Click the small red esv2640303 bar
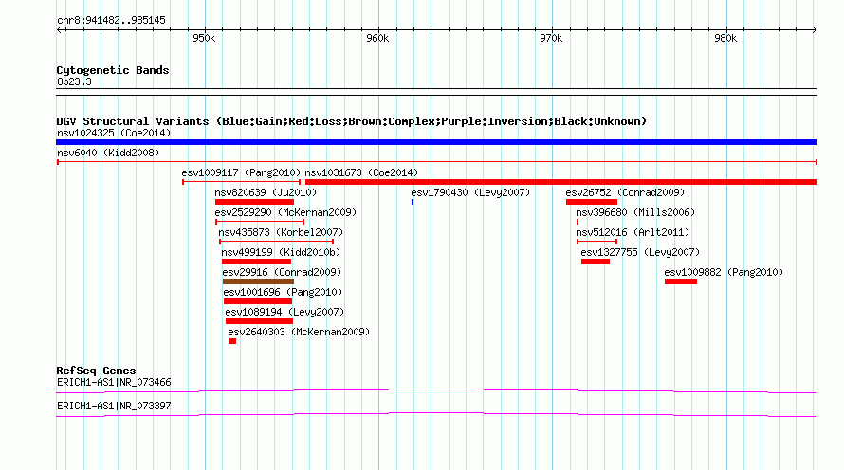The height and width of the screenshot is (470, 844). coord(232,341)
